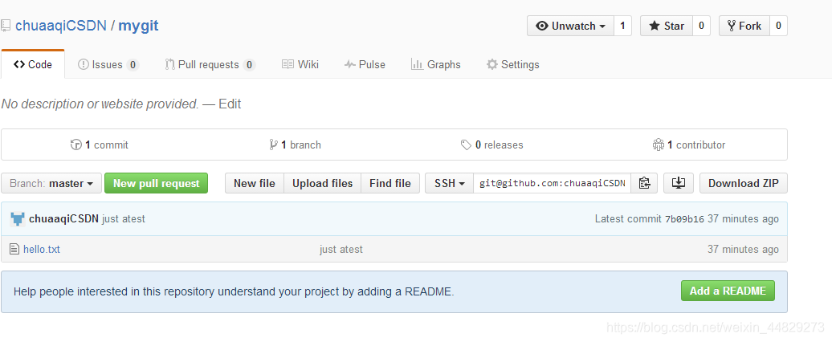The height and width of the screenshot is (342, 832).
Task: Click the Find file button
Action: 390,184
